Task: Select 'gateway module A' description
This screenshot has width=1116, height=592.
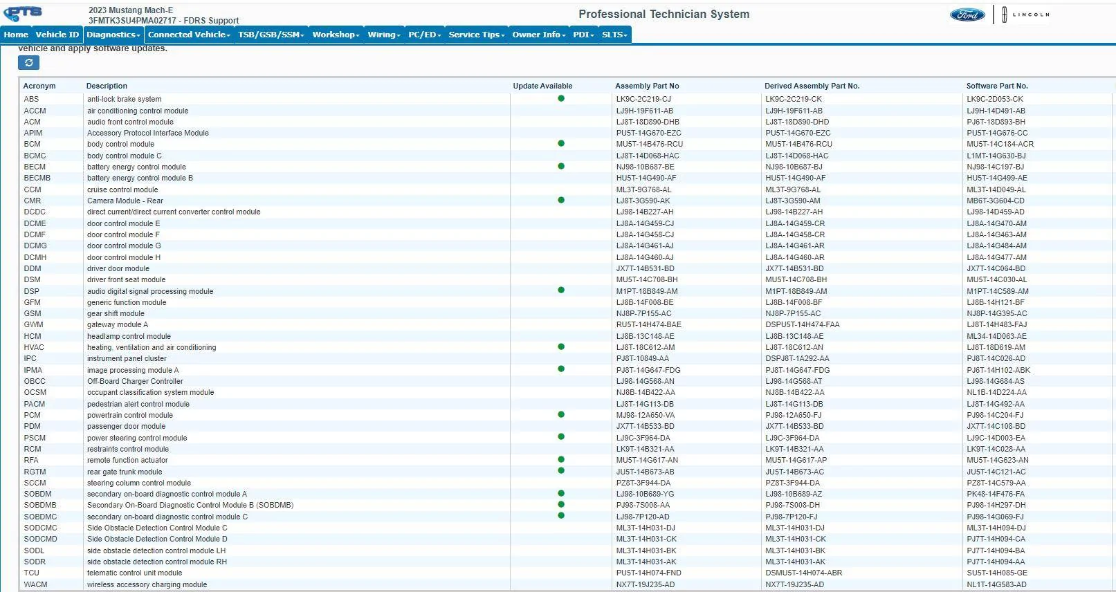Action: pos(118,325)
